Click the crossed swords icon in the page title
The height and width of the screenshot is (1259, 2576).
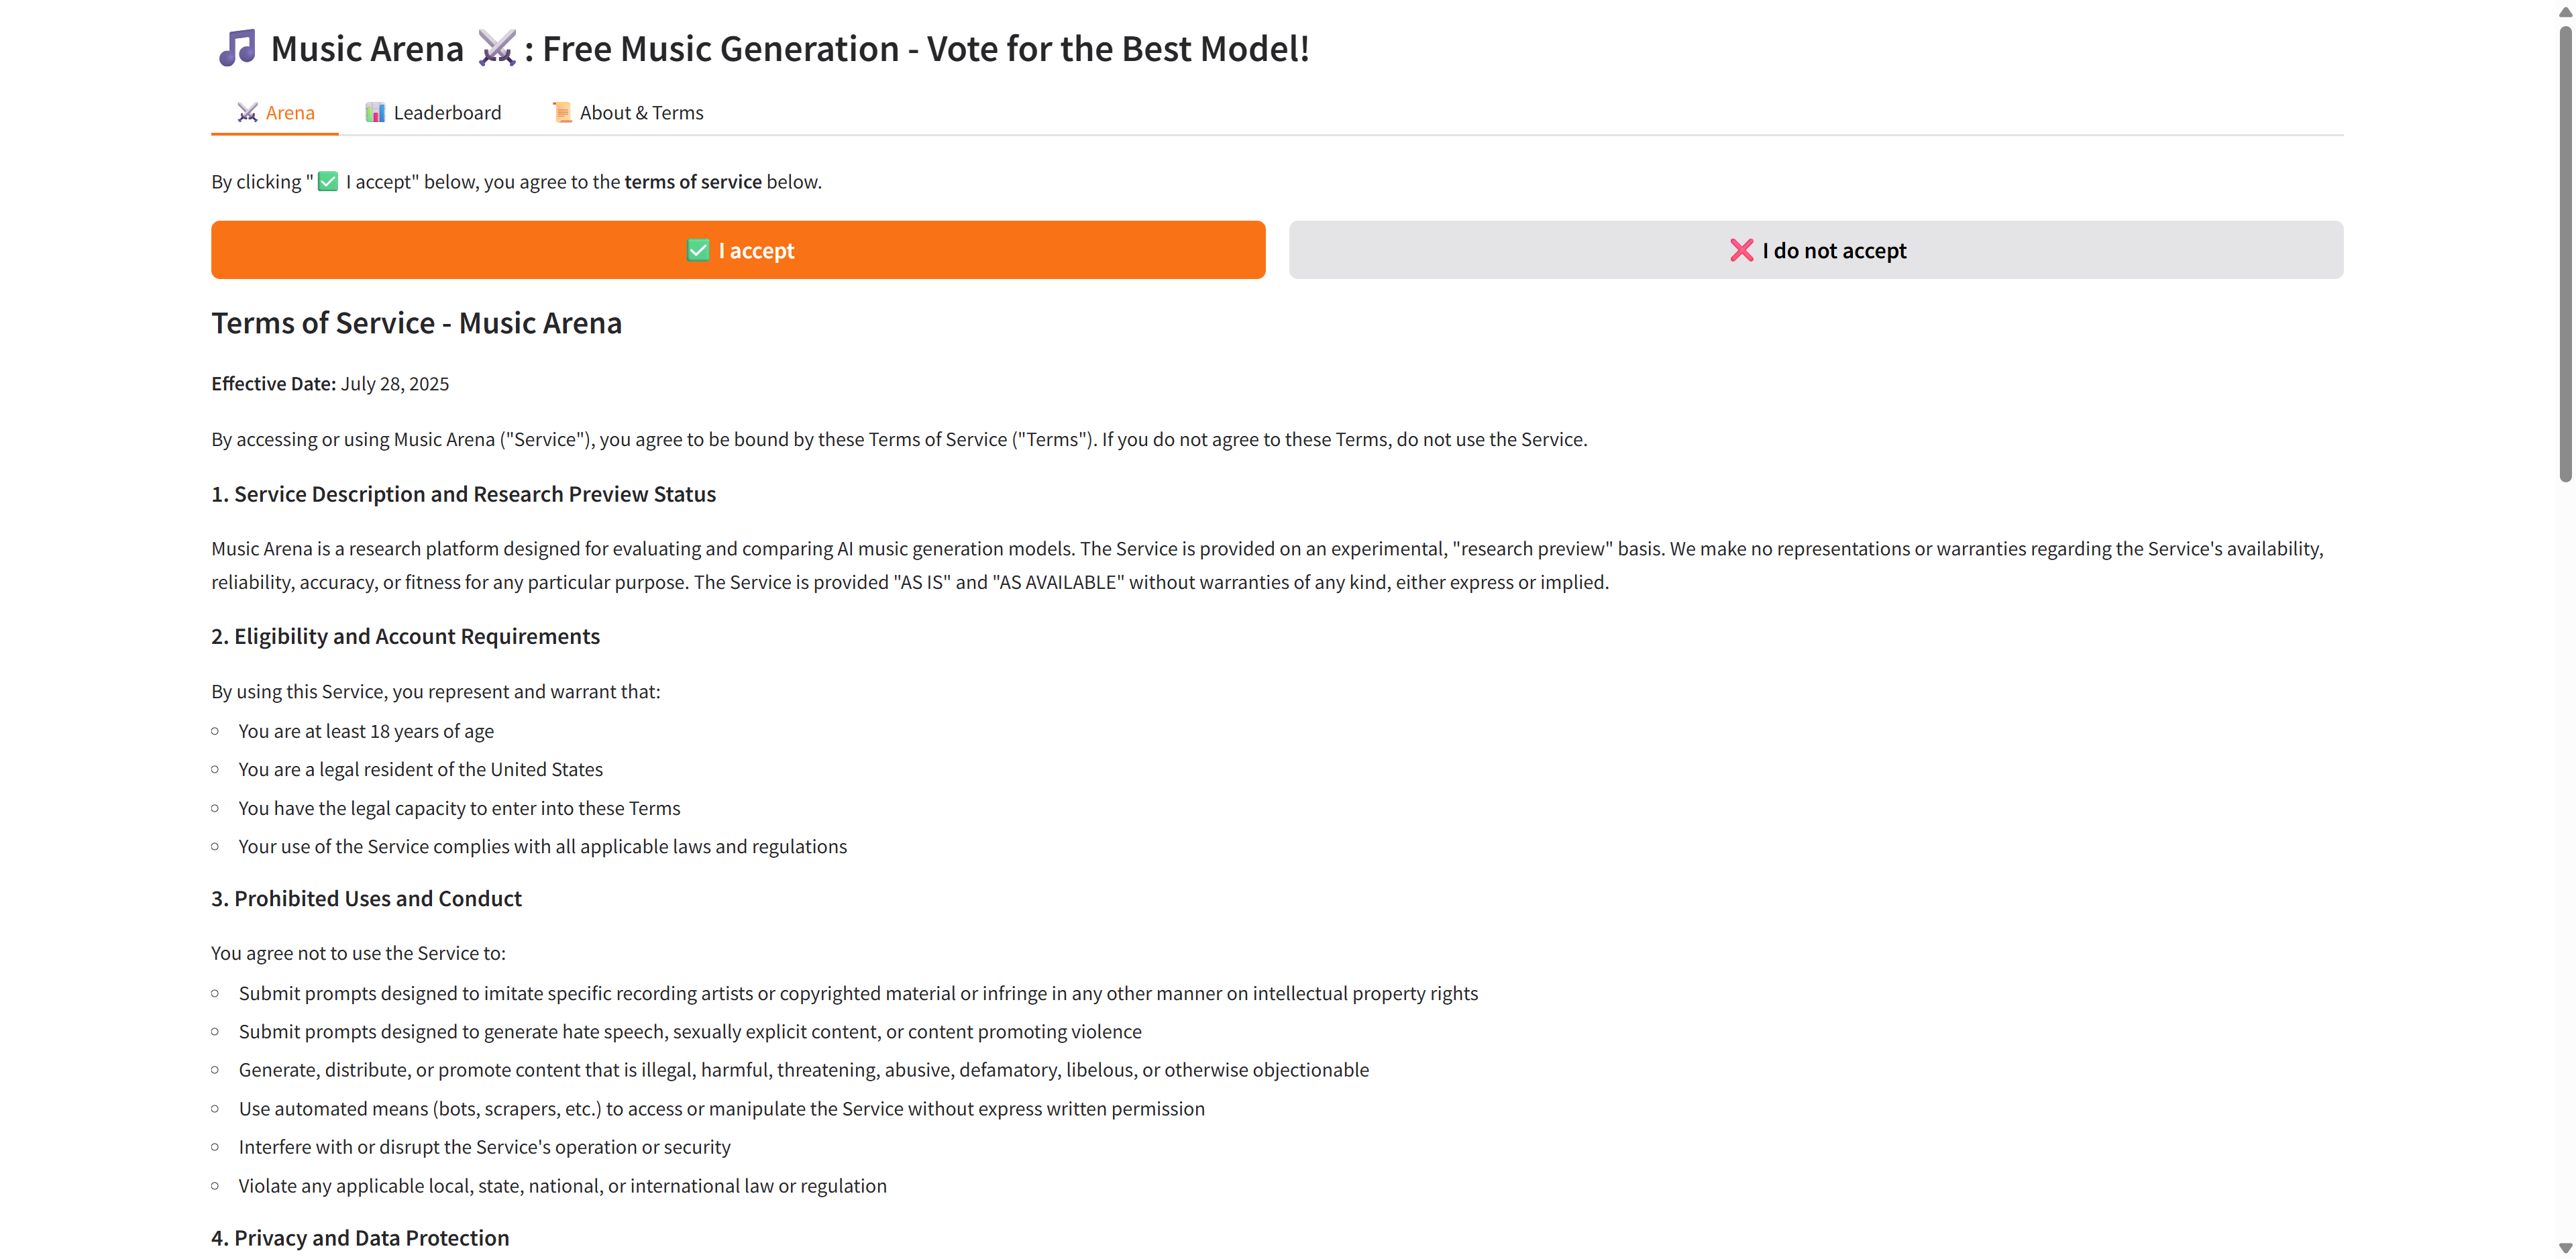click(x=496, y=48)
